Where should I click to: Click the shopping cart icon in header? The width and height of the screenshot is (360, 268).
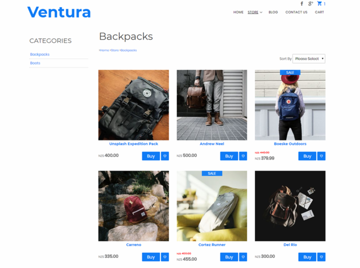click(x=319, y=3)
